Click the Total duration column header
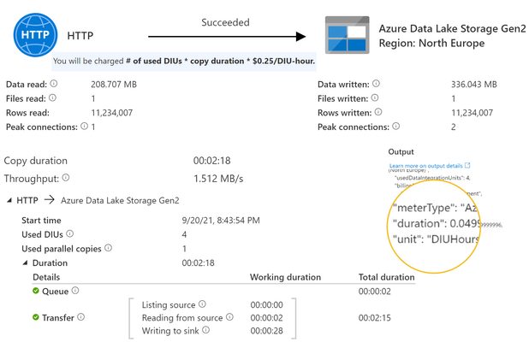Screen dimensions: 529x342 point(386,277)
